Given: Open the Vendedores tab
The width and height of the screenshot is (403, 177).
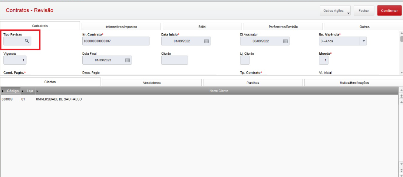Looking at the screenshot, I should point(152,83).
